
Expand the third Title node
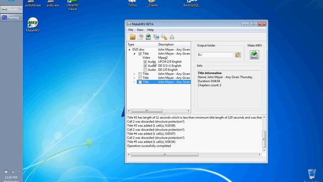tap(135, 78)
